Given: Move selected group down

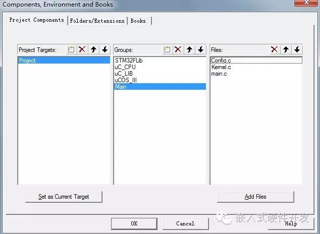Looking at the screenshot, I should click(x=201, y=49).
